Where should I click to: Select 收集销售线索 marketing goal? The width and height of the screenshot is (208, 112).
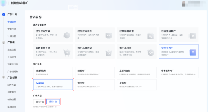tap(137, 35)
